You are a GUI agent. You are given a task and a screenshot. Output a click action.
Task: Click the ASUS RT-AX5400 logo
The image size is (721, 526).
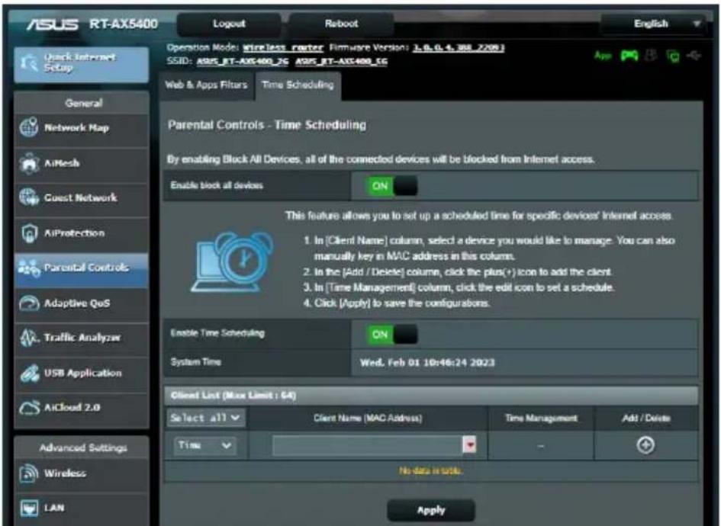click(x=92, y=24)
